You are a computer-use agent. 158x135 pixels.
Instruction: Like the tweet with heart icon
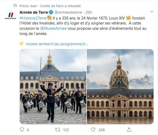point(93,130)
